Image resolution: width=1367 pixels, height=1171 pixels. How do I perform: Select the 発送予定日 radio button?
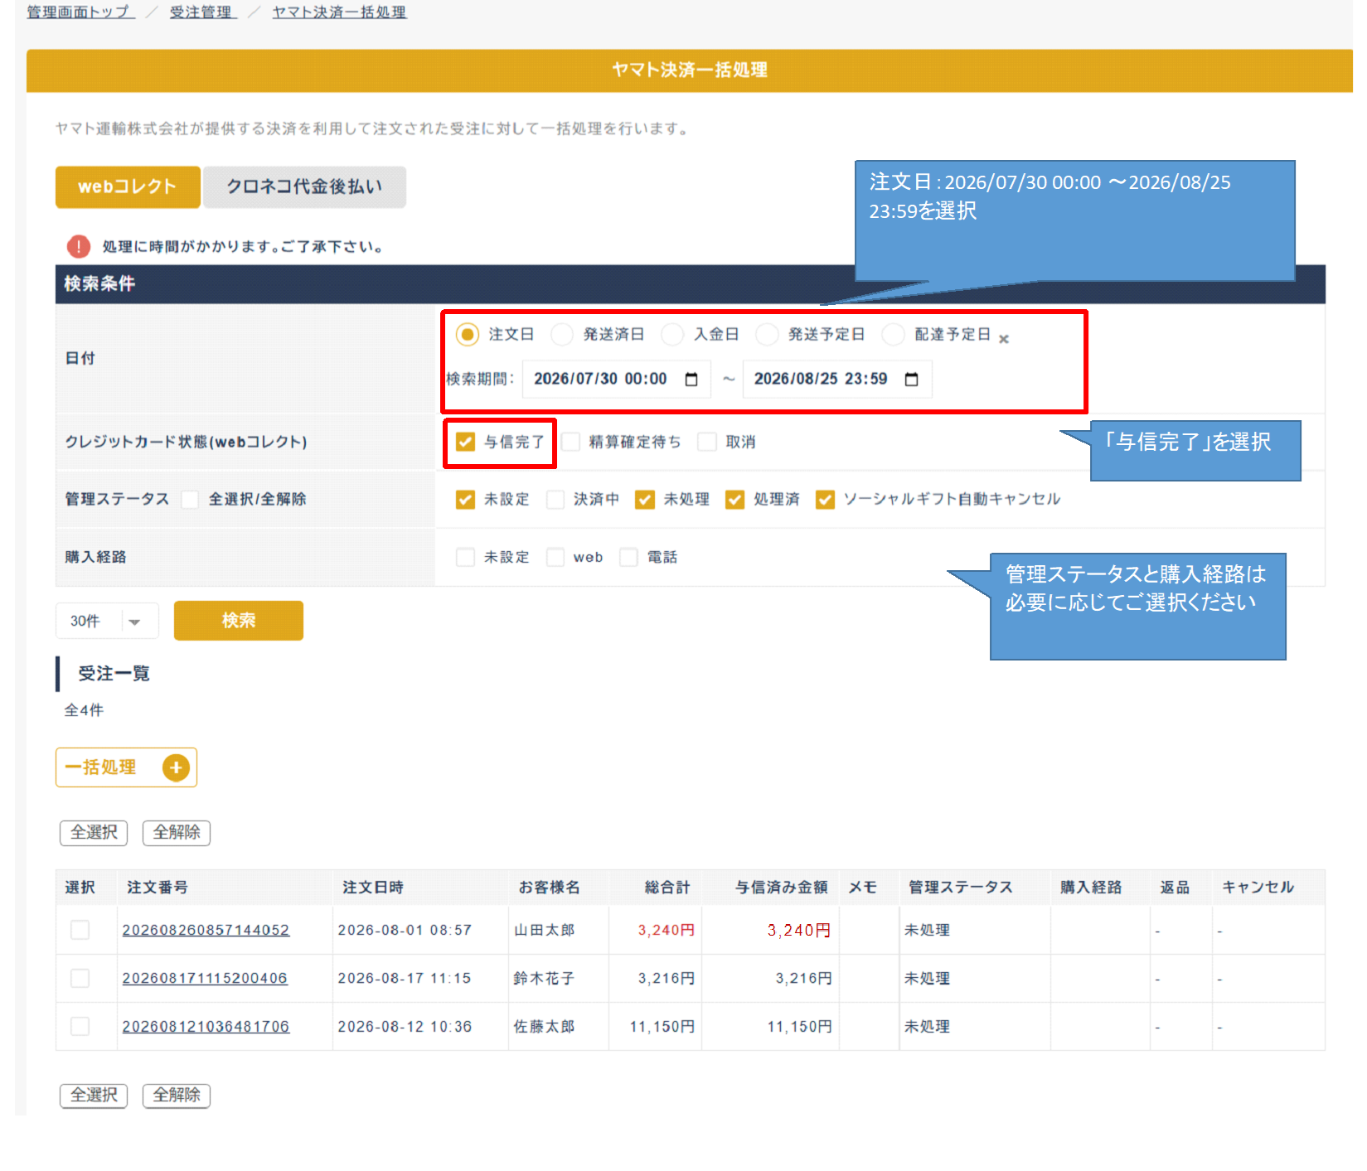pos(767,334)
